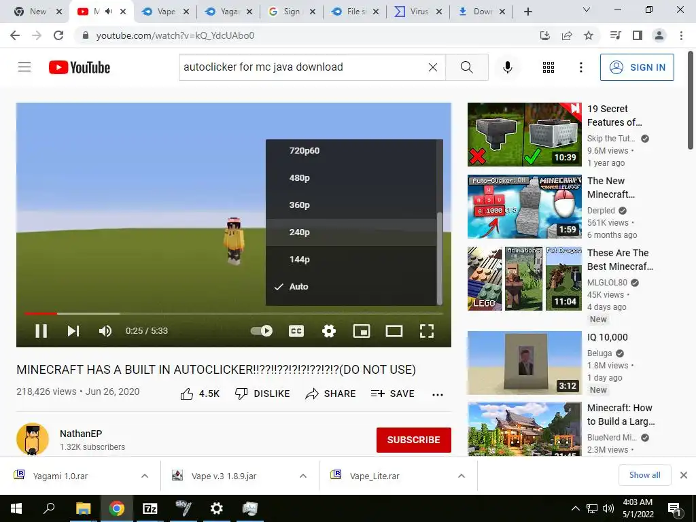This screenshot has width=696, height=522.
Task: Open the Yagami 1.0.rar downloaded file
Action: point(60,476)
